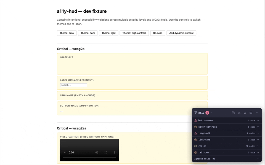The image size is (265, 165).
Task: Click warning triangle icon beside image-alt
Action: click(x=195, y=133)
